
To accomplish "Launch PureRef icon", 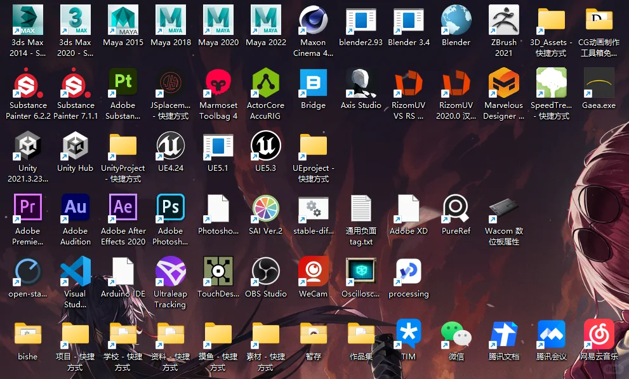I will (x=456, y=208).
